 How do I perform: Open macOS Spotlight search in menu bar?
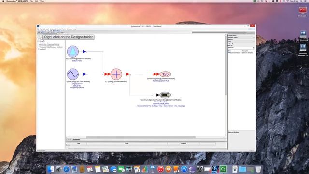click(x=301, y=1)
